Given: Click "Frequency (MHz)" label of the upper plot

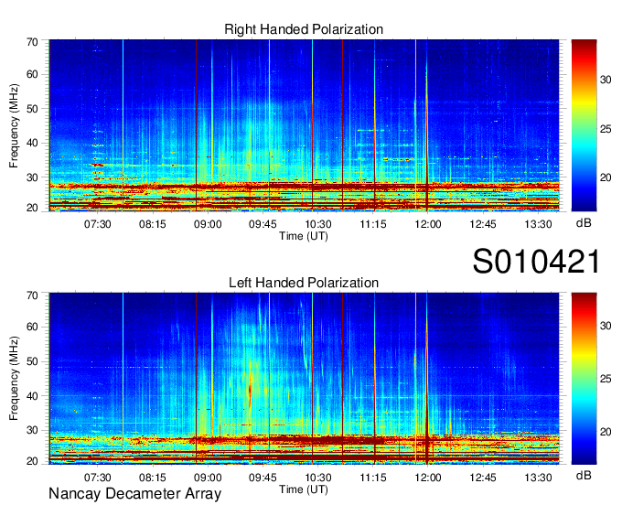Looking at the screenshot, I should pos(14,125).
